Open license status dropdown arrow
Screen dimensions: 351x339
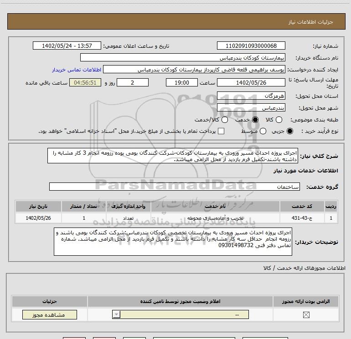[116, 314]
